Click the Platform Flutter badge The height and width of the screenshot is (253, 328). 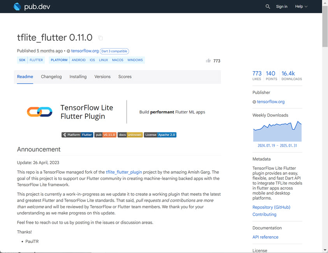[x=77, y=135]
